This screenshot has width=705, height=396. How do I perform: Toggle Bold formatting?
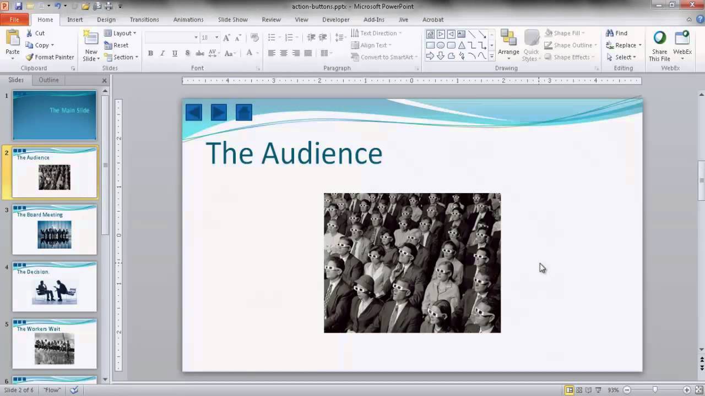pyautogui.click(x=150, y=53)
